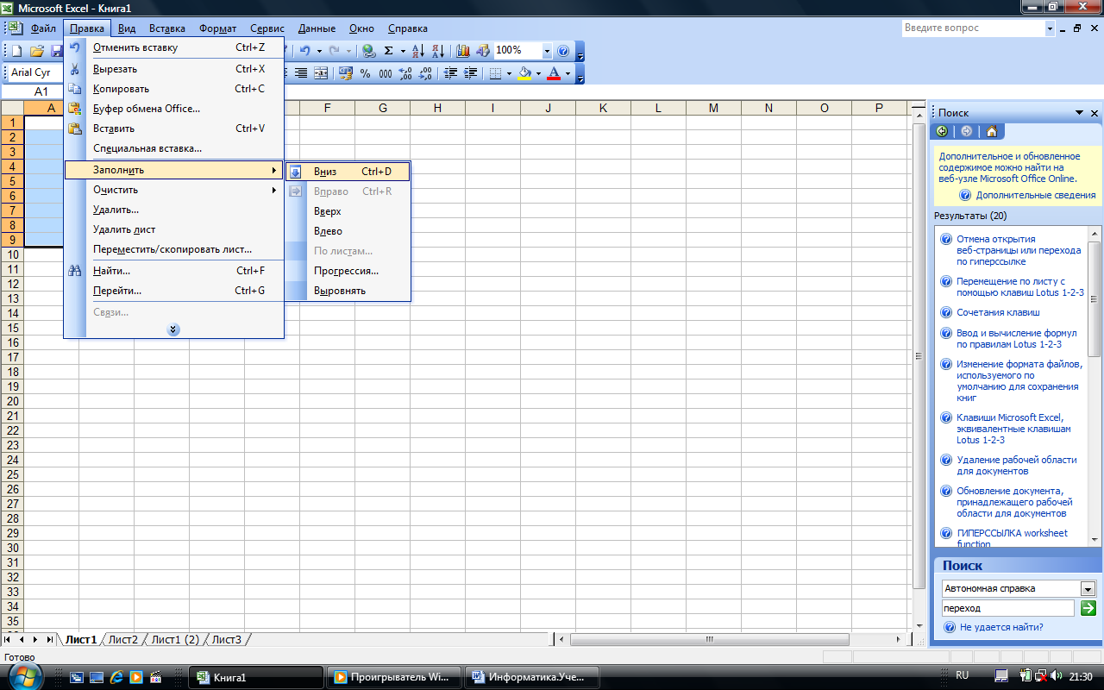Select column header G
This screenshot has width=1104, height=690.
click(382, 108)
